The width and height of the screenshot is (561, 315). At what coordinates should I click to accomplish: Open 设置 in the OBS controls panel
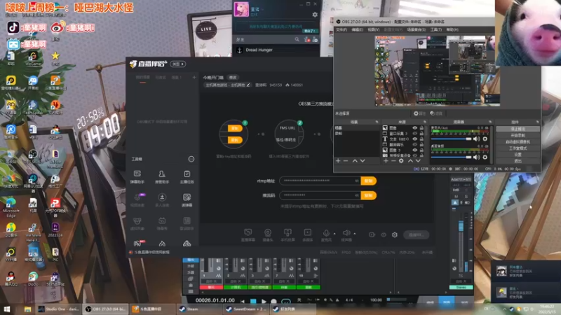518,155
